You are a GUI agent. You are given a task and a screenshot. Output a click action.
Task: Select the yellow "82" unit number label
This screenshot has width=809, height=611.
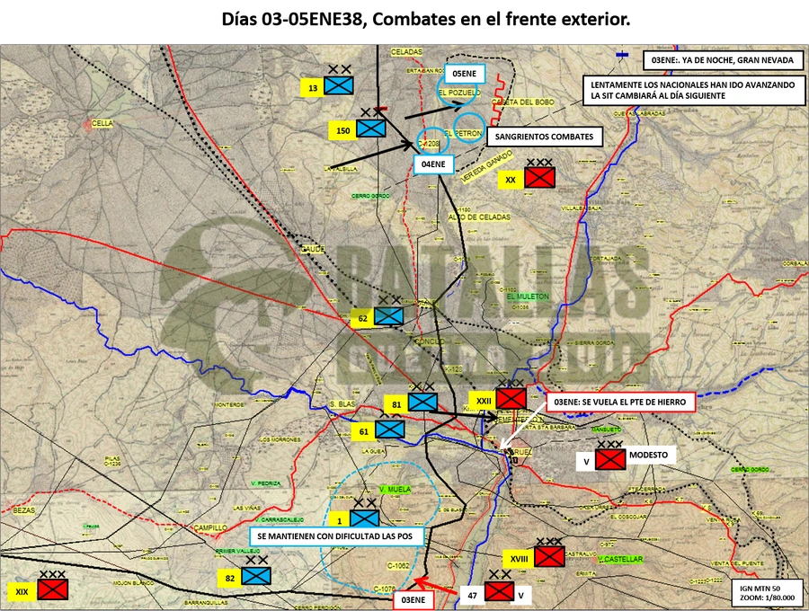coord(230,579)
